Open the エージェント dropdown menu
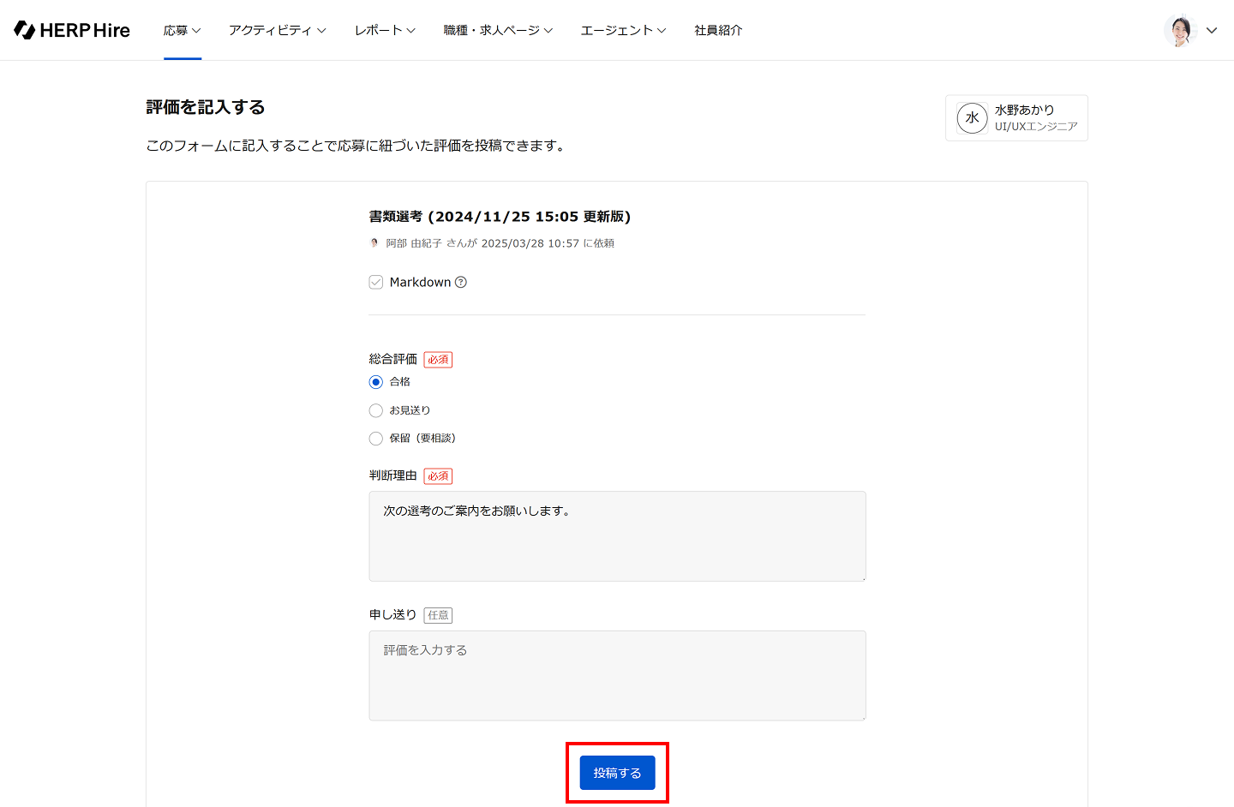This screenshot has width=1234, height=807. [623, 30]
